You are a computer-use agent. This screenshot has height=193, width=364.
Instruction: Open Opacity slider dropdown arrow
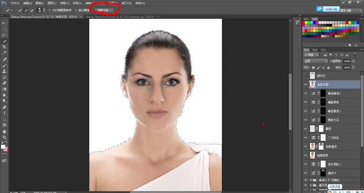[x=353, y=61]
